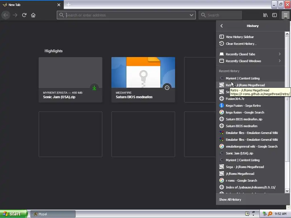This screenshot has height=218, width=291.
Task: Select the New Tab tab
Action: click(32, 5)
